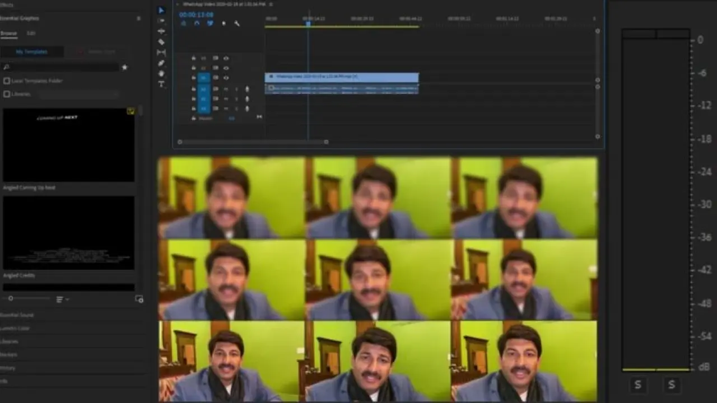Open timeline wrench display settings
The width and height of the screenshot is (717, 403).
click(x=237, y=24)
